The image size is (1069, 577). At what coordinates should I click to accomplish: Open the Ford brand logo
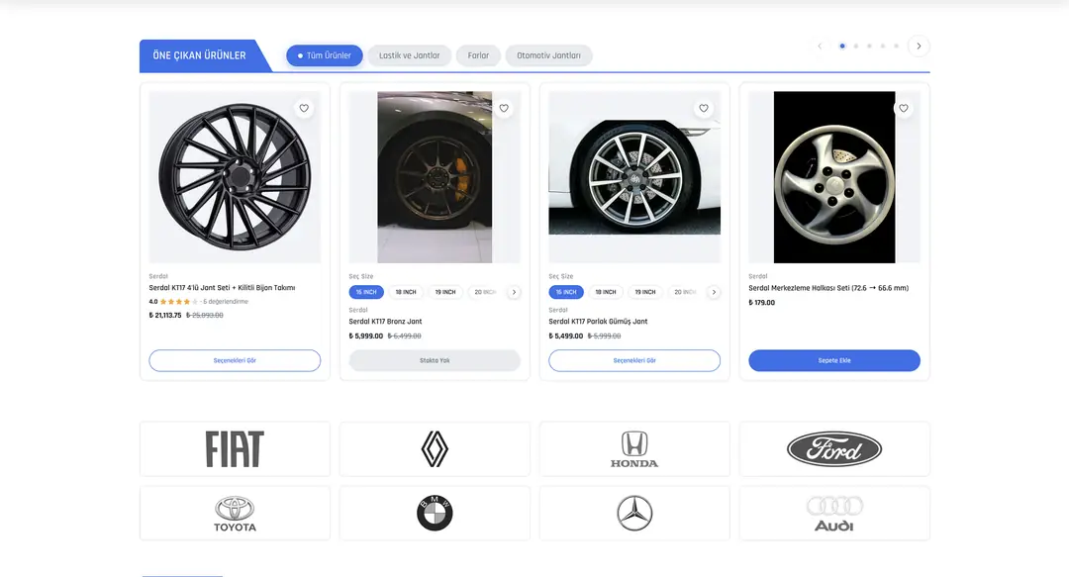tap(834, 448)
